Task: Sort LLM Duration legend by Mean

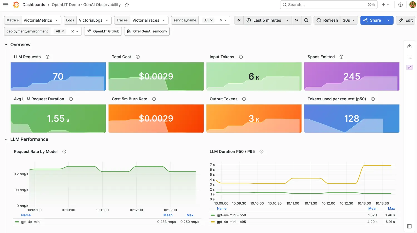Action: point(373,209)
